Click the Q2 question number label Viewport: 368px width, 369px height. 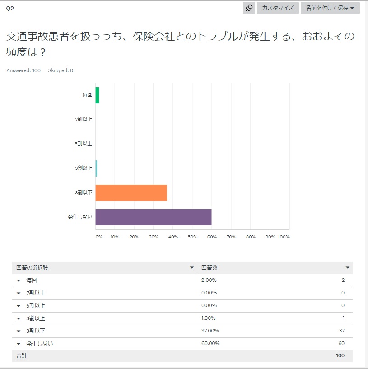(10, 8)
